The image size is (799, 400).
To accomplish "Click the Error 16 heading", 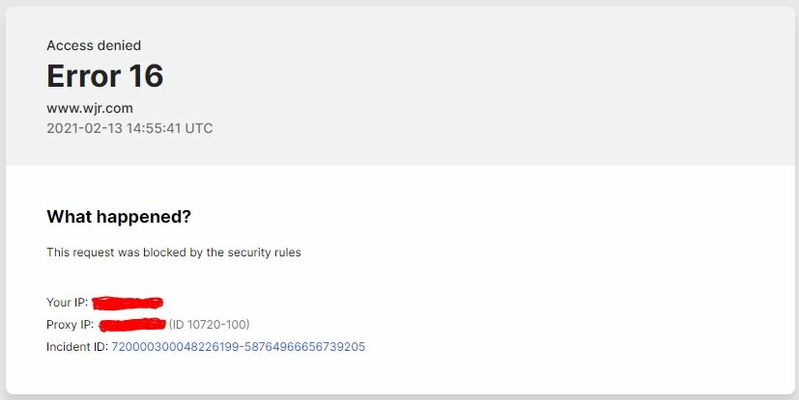I will (x=105, y=76).
